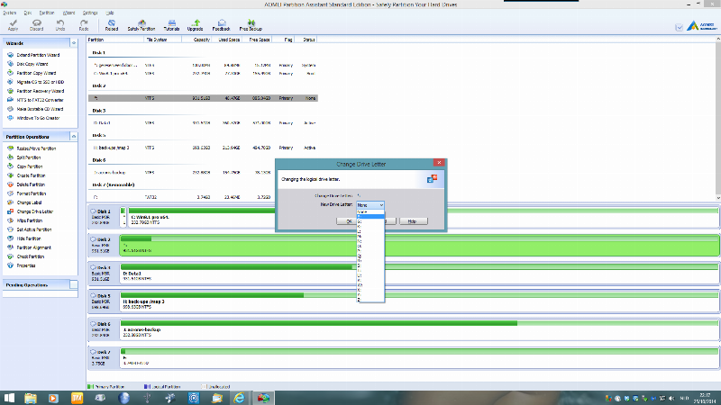Open the Settings menu
Image resolution: width=721 pixels, height=405 pixels.
[90, 13]
